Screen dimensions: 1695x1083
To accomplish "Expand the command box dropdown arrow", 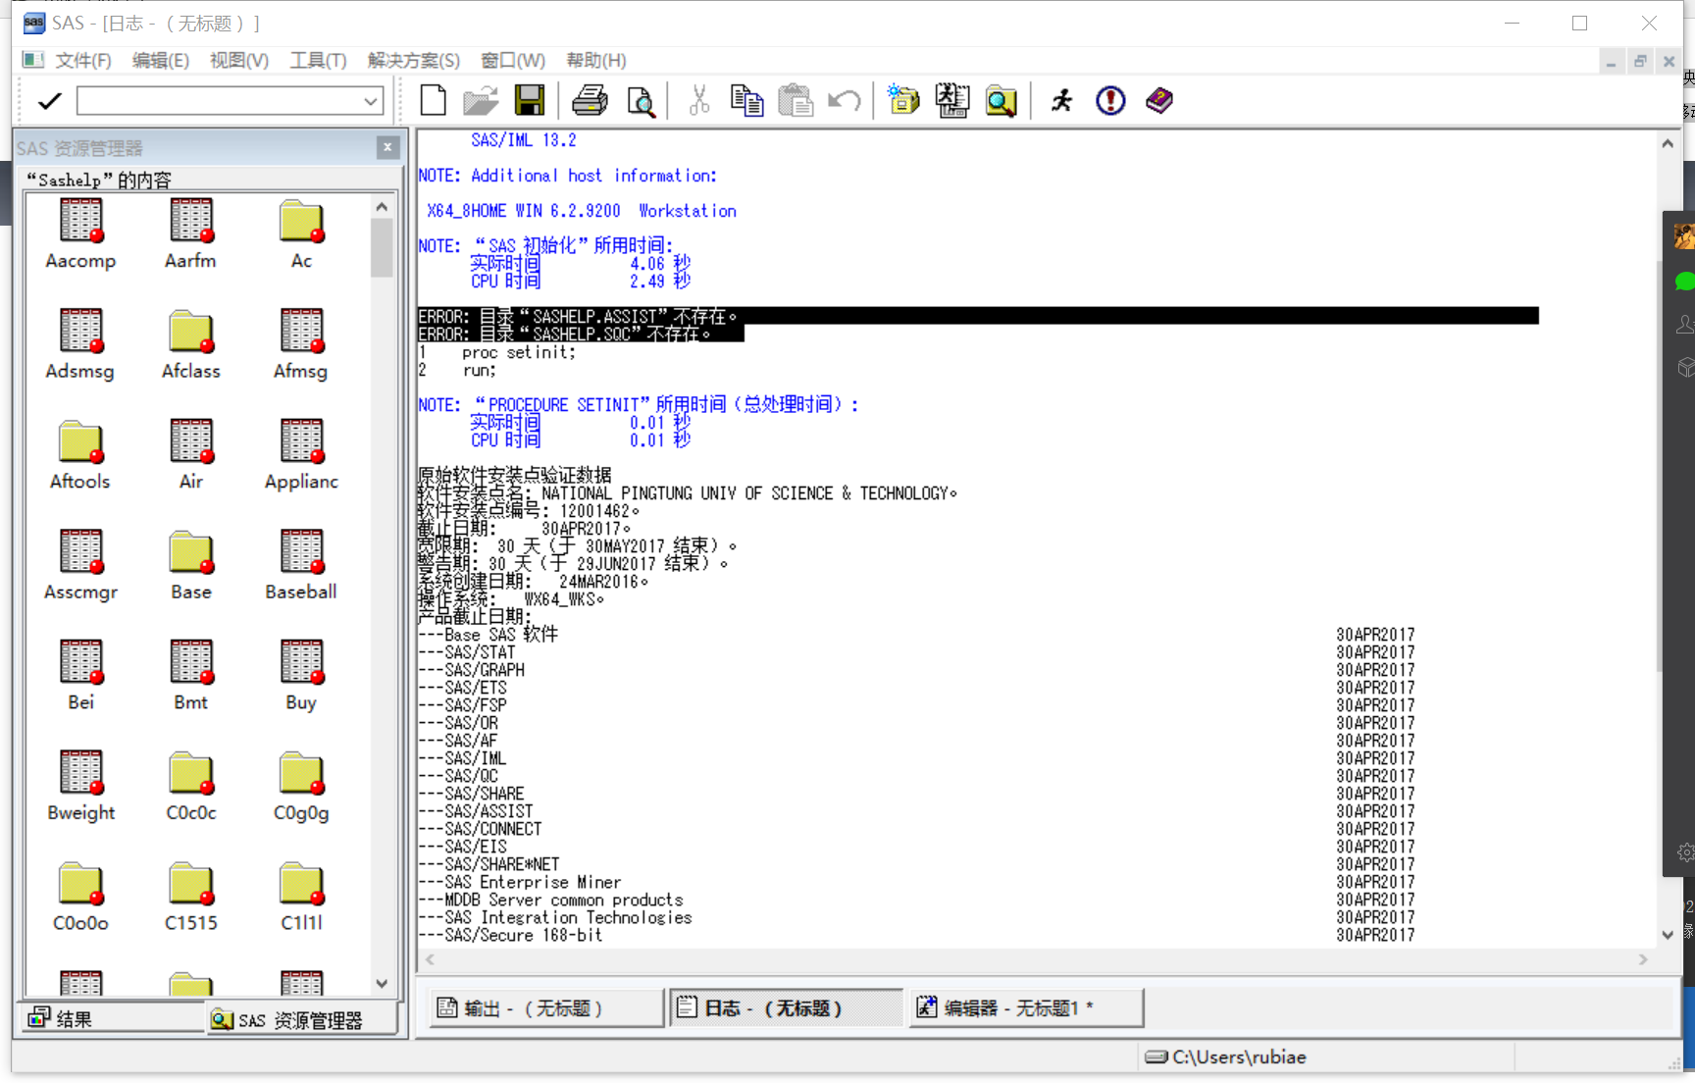I will (x=371, y=100).
